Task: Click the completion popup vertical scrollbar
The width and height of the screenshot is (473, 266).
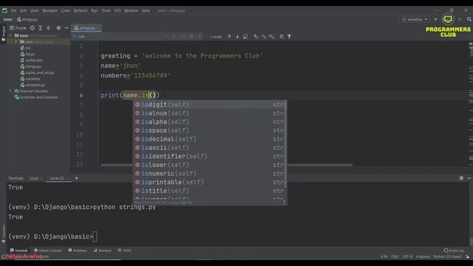Action: pyautogui.click(x=286, y=143)
